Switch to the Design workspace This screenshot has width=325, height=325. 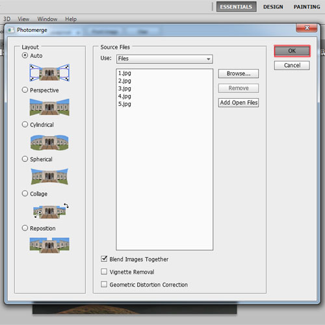pos(273,7)
